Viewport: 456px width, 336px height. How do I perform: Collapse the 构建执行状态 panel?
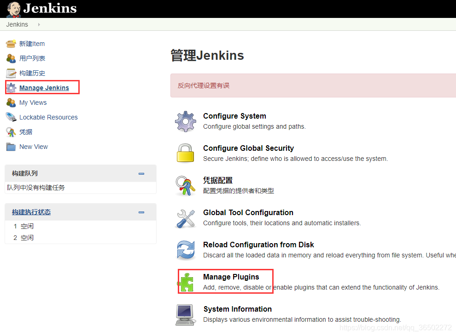point(141,212)
